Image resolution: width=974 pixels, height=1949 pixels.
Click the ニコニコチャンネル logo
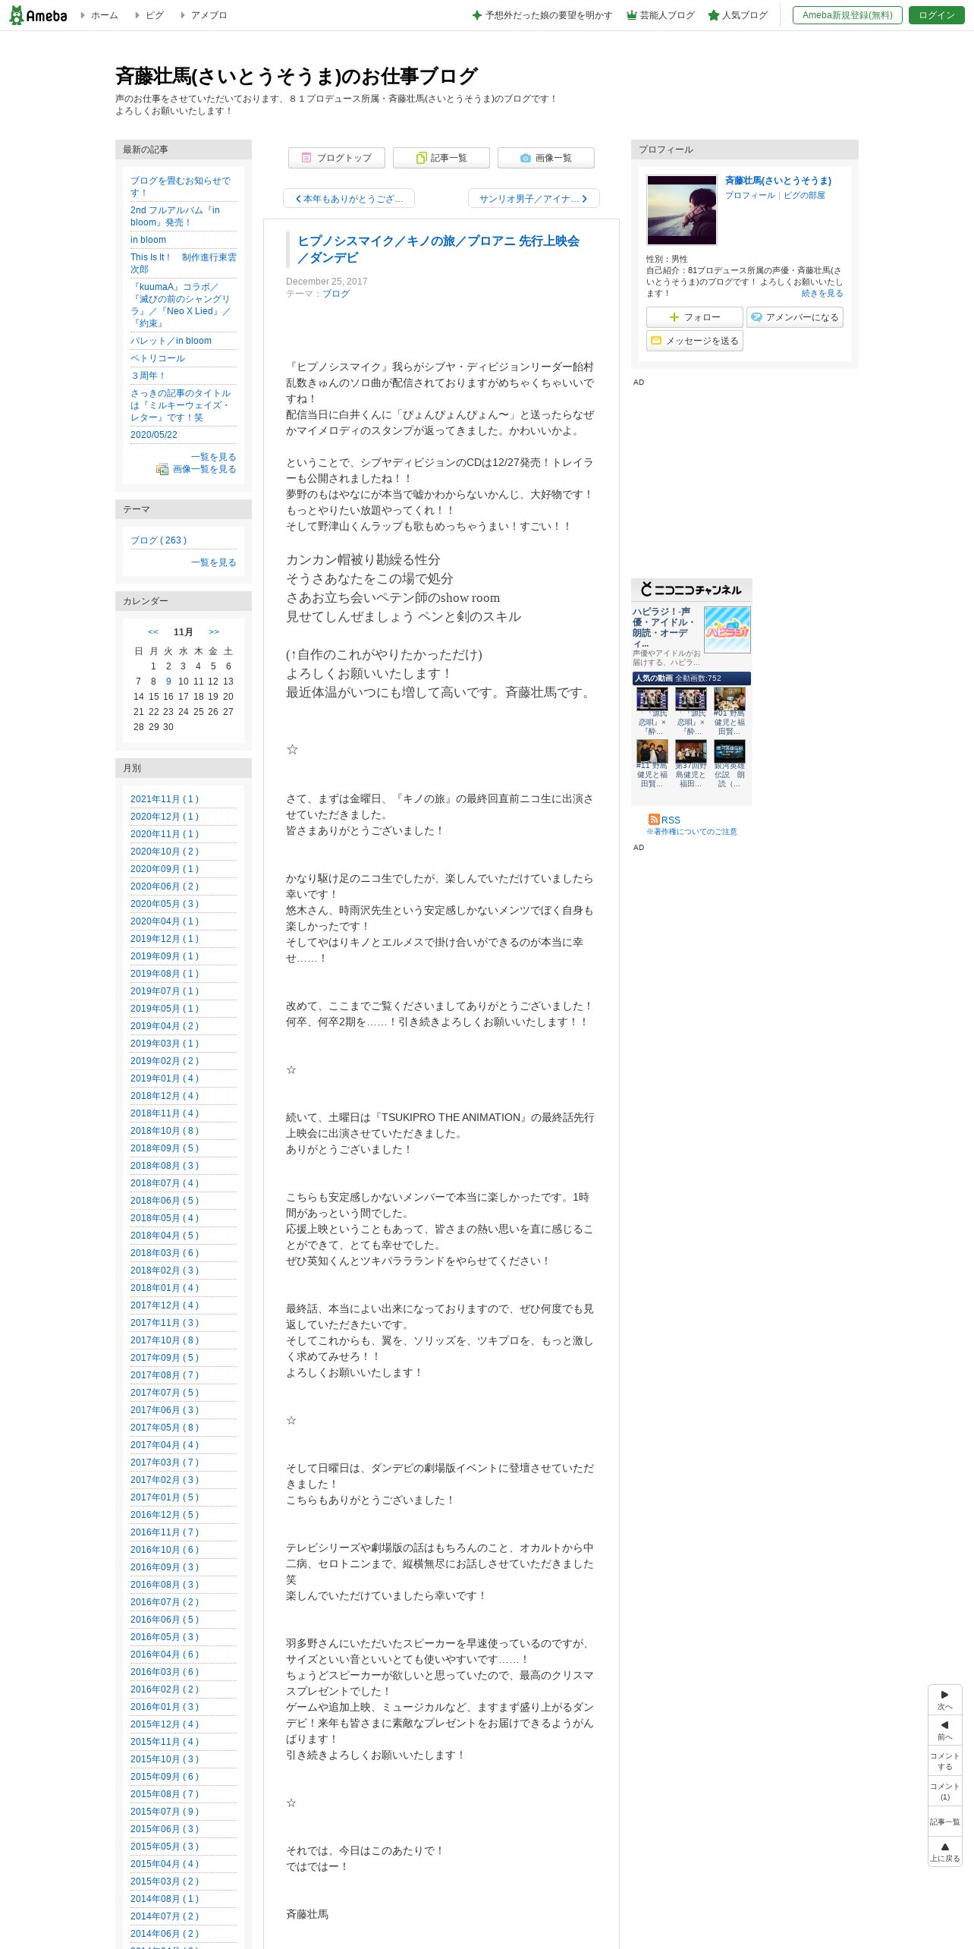[x=691, y=590]
